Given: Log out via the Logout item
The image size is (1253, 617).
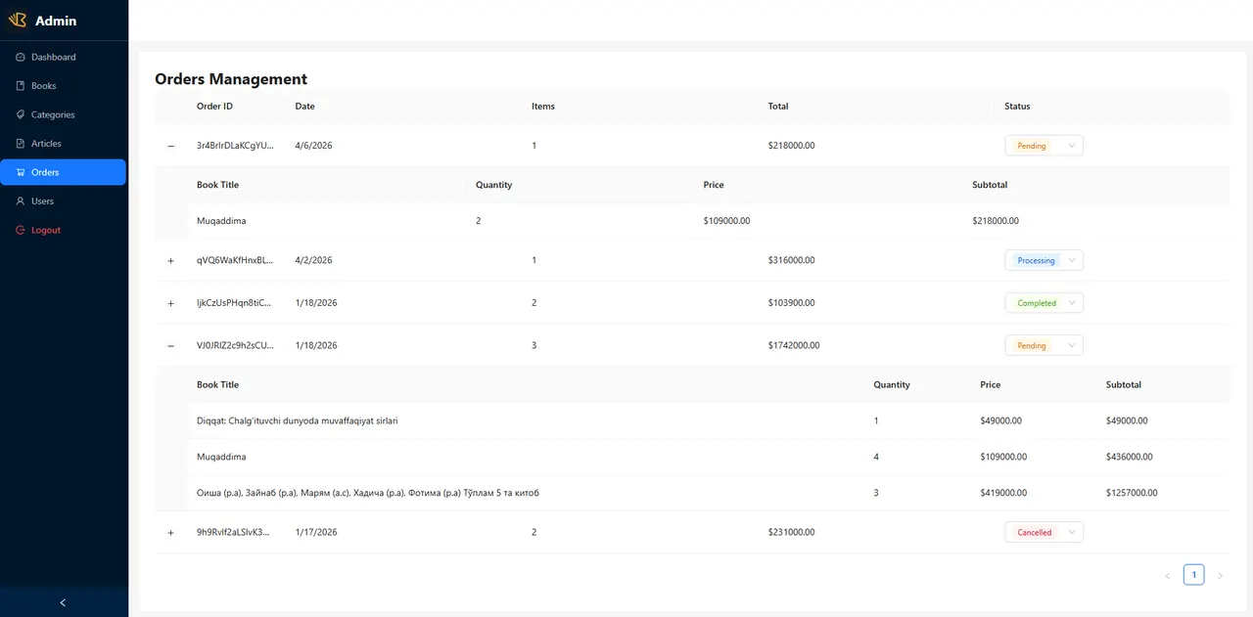Looking at the screenshot, I should tap(64, 230).
